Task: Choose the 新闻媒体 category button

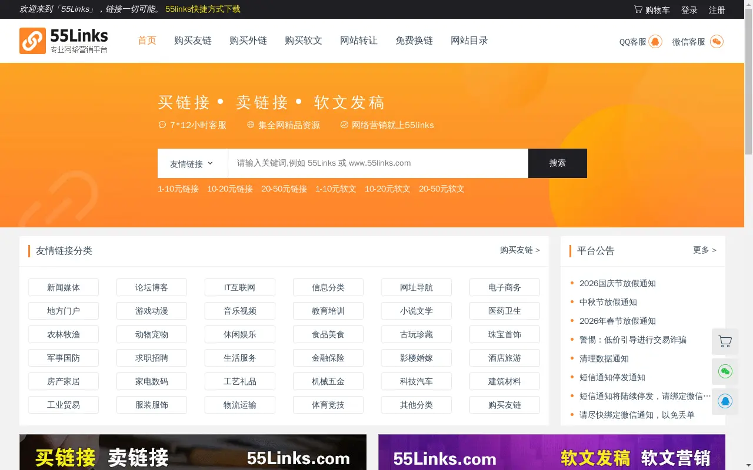Action: point(64,287)
